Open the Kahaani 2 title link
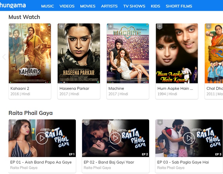Image resolution: width=223 pixels, height=174 pixels. (x=20, y=88)
